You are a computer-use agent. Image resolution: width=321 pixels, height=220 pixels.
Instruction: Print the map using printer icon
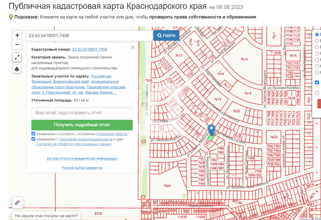point(17,69)
